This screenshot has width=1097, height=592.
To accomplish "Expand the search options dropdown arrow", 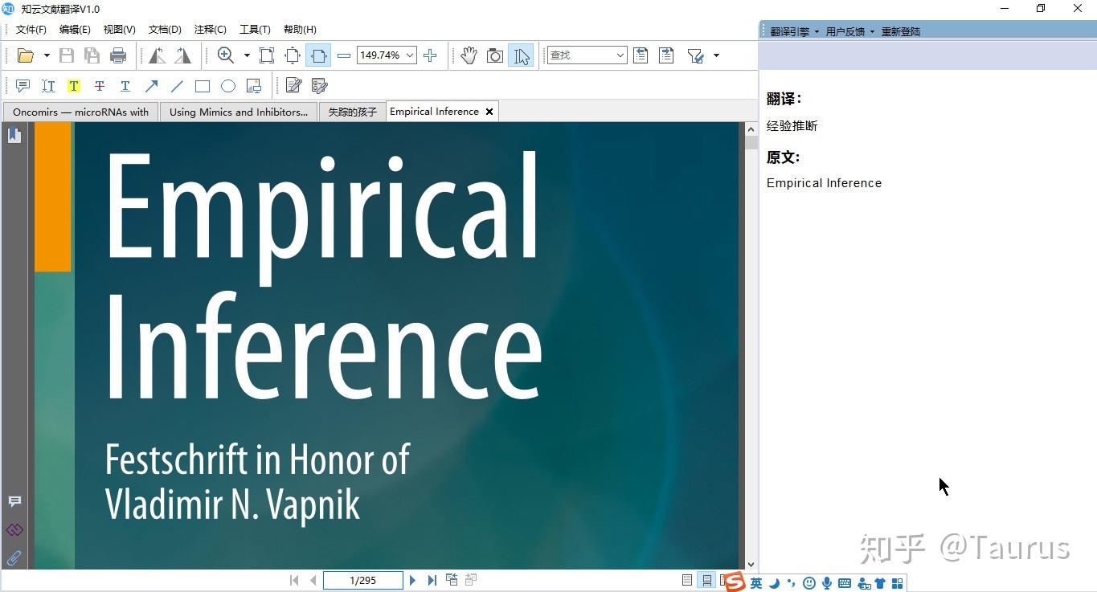I will point(716,55).
